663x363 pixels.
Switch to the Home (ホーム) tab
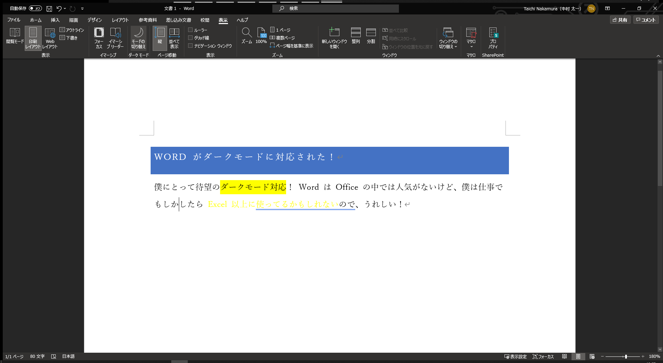tap(36, 20)
